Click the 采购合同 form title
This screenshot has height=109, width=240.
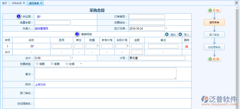[x=97, y=10]
